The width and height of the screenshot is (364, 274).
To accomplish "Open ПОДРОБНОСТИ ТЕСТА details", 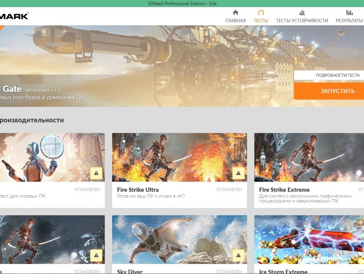I will (329, 75).
